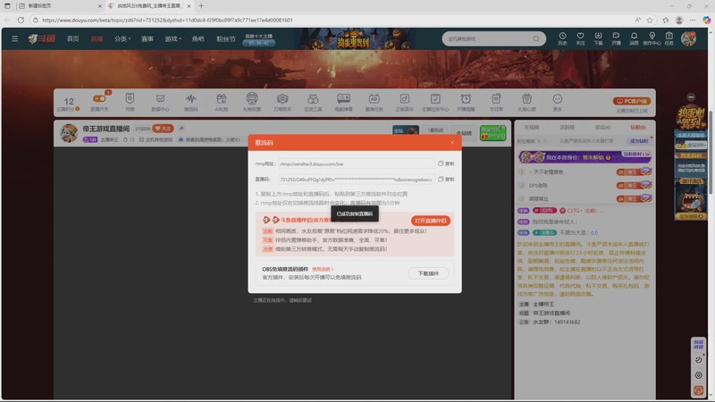
Task: Open the AI礼物 toolbar icon
Action: pos(221,102)
